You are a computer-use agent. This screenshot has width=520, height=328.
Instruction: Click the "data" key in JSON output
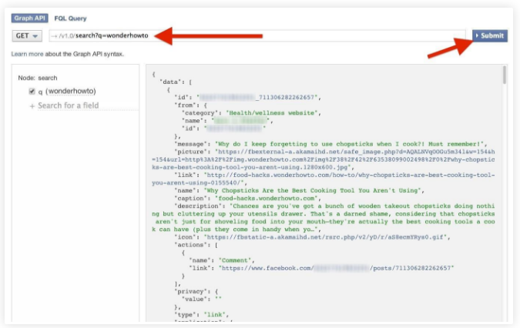coord(172,82)
